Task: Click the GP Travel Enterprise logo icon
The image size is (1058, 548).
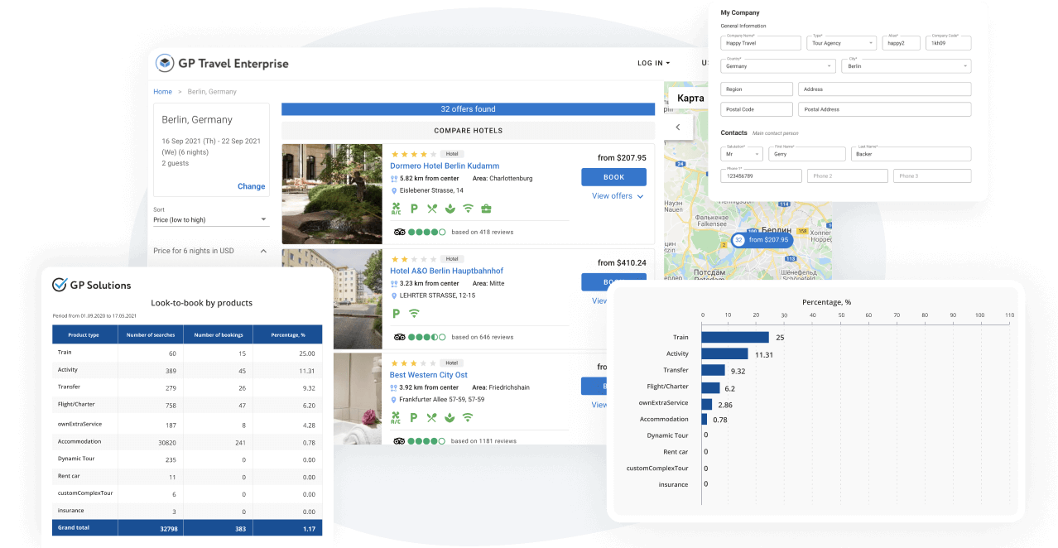Action: [164, 63]
